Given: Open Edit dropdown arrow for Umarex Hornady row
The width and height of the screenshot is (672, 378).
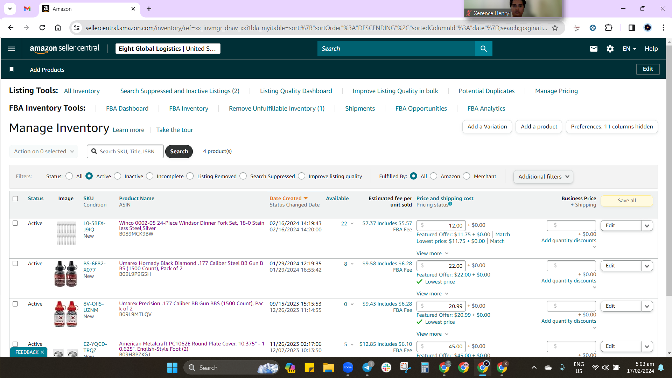Looking at the screenshot, I should (647, 266).
